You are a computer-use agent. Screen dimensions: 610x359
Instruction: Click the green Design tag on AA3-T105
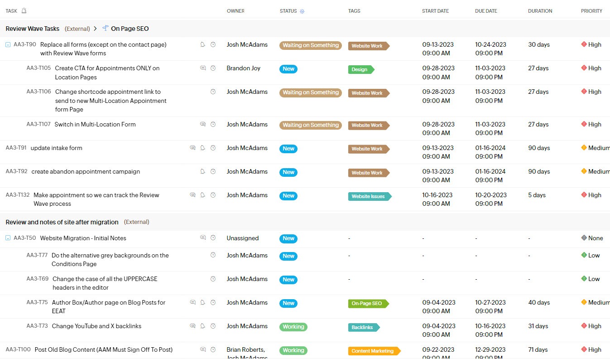click(360, 69)
